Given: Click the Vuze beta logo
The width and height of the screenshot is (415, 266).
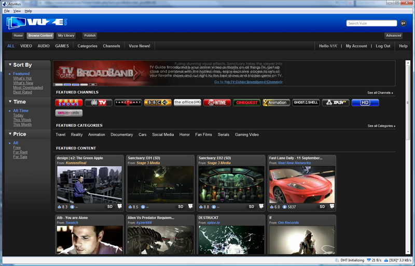Looking at the screenshot, I should point(37,23).
